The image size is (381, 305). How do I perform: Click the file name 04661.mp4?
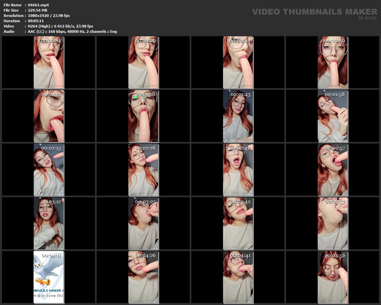tap(38, 5)
